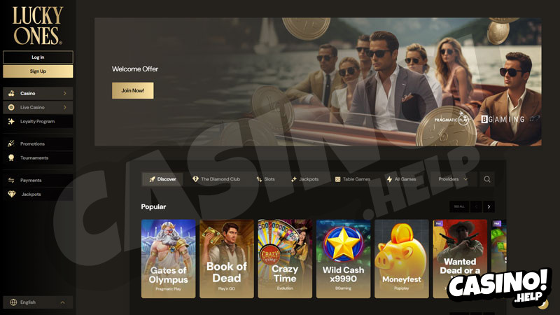Switch to the Slots tab
560x315 pixels.
click(265, 179)
